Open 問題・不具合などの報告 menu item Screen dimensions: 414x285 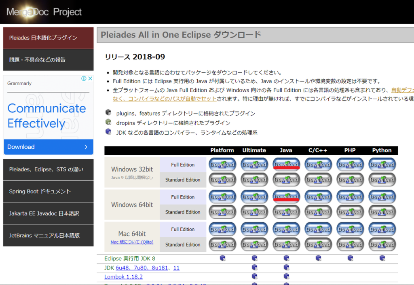click(x=48, y=60)
